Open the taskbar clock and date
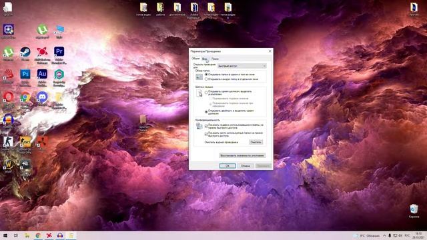This screenshot has width=427, height=240. coord(418,235)
